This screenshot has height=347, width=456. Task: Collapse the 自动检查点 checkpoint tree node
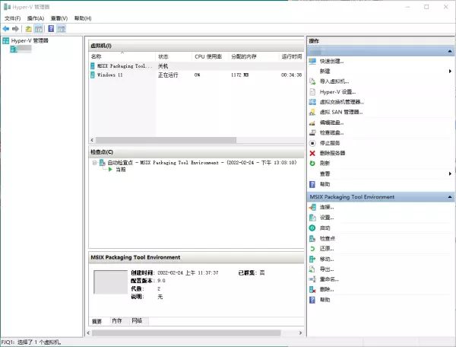click(94, 163)
